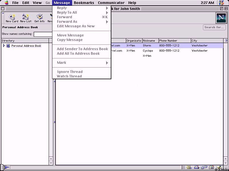Open the Communicator menu
229x171 pixels.
click(x=111, y=3)
